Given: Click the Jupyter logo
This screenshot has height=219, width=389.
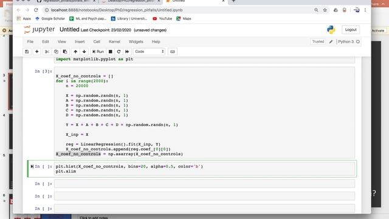Looking at the screenshot, I should click(x=39, y=30).
